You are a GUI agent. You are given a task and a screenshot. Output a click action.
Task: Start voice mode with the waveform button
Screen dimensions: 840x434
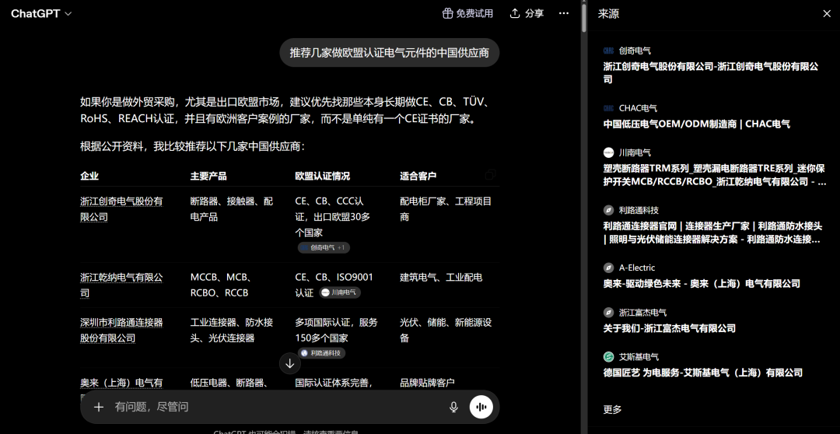481,408
